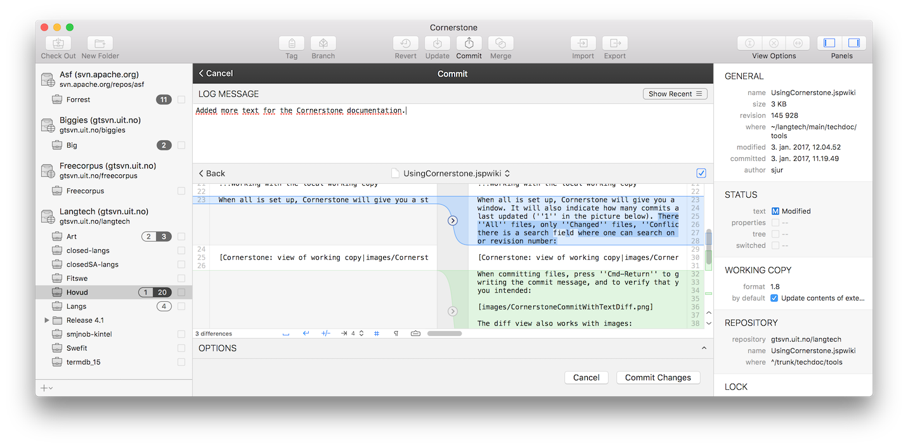The height and width of the screenshot is (447, 908).
Task: Click the diff view horizontal scrollbar
Action: click(x=444, y=334)
